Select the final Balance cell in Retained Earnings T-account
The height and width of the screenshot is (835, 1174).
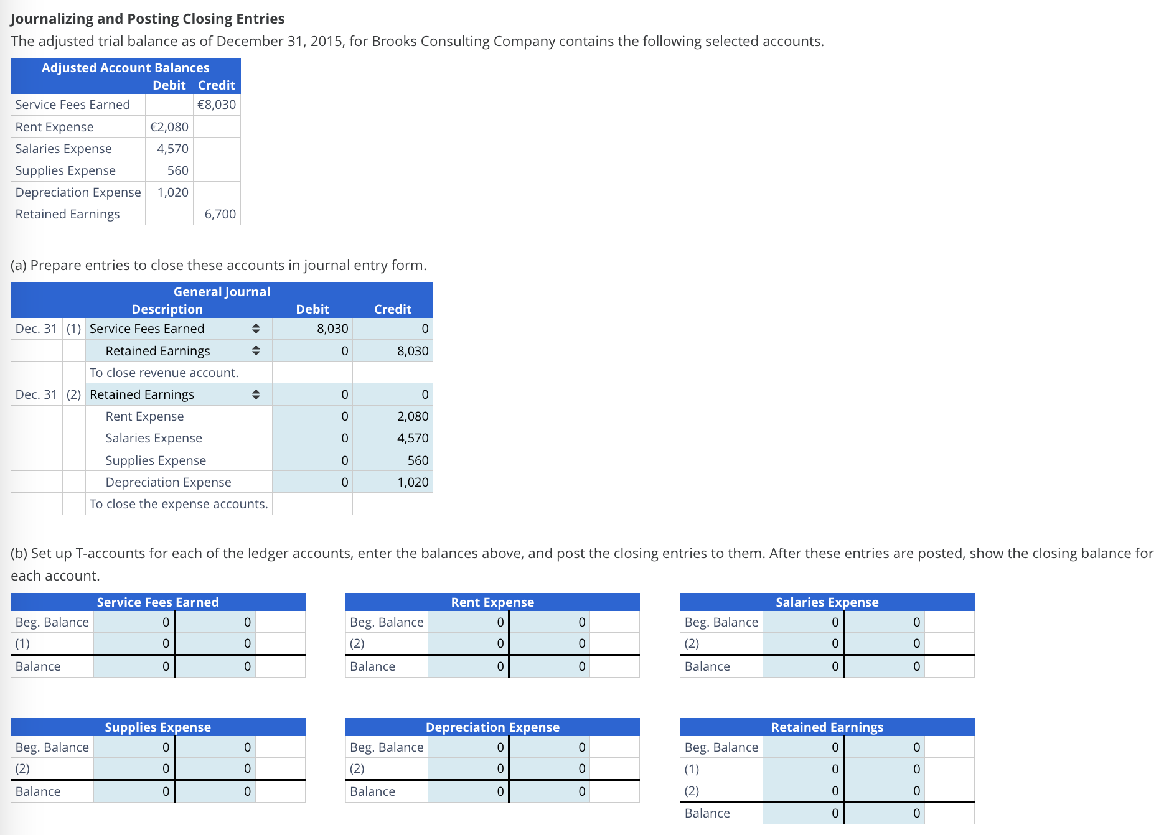(802, 813)
